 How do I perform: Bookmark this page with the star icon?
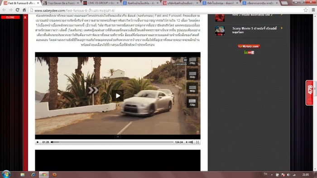point(306,10)
